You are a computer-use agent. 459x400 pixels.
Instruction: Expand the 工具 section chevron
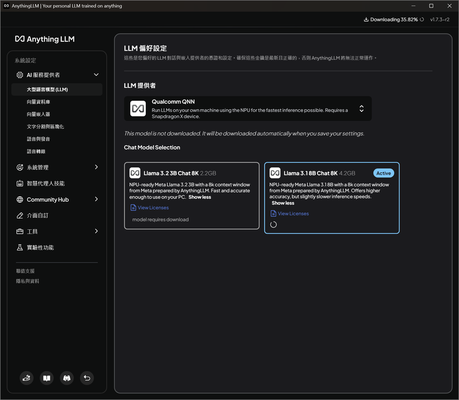pyautogui.click(x=97, y=231)
